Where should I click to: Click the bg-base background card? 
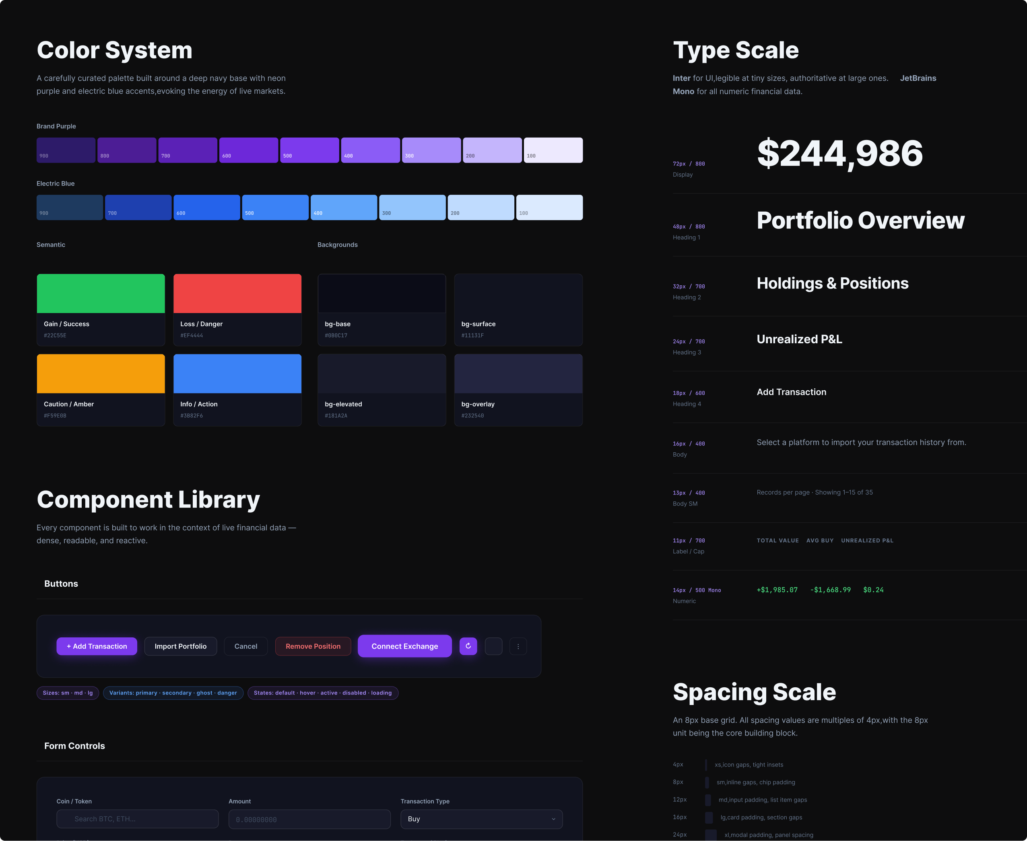(x=382, y=310)
